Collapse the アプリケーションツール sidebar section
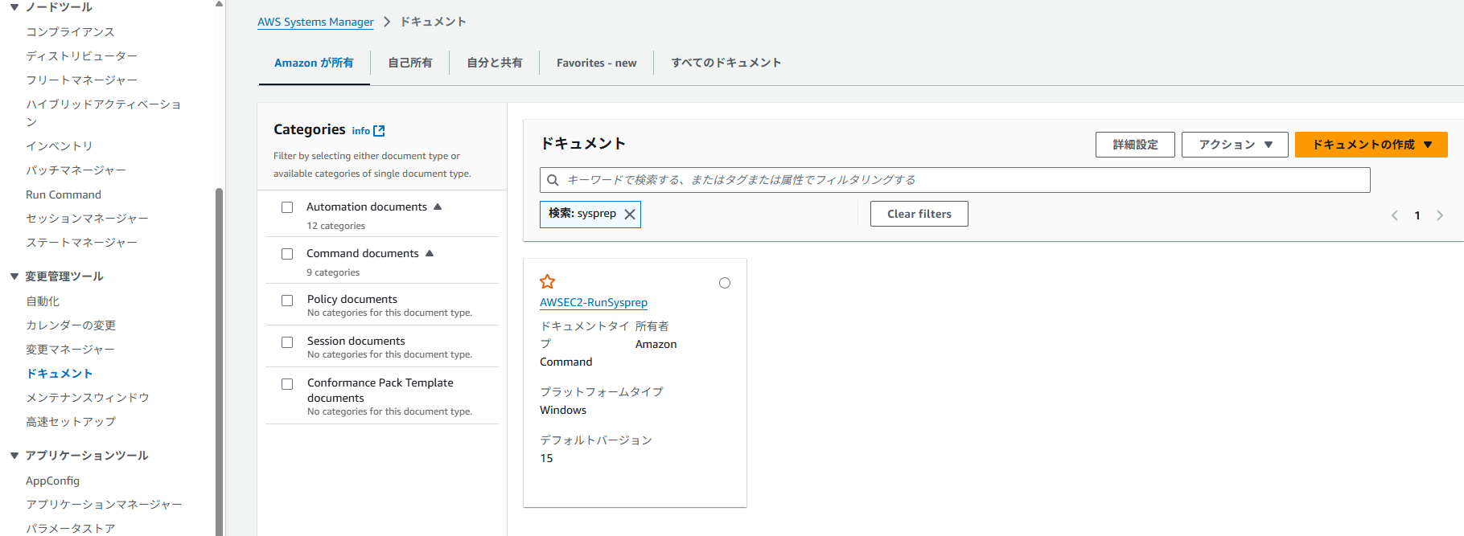 pos(14,456)
